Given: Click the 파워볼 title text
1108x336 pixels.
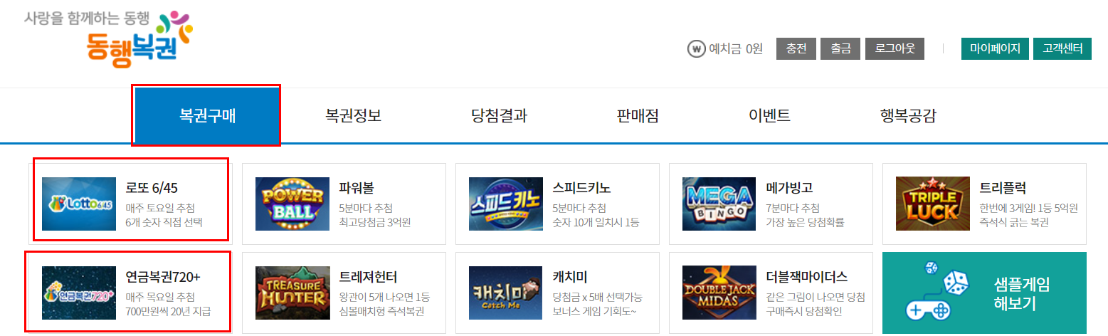Looking at the screenshot, I should click(x=357, y=188).
